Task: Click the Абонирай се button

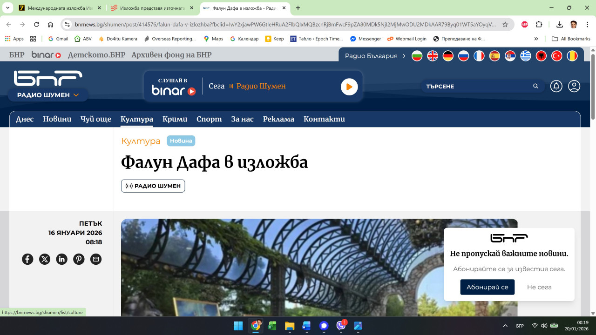Action: click(487, 287)
